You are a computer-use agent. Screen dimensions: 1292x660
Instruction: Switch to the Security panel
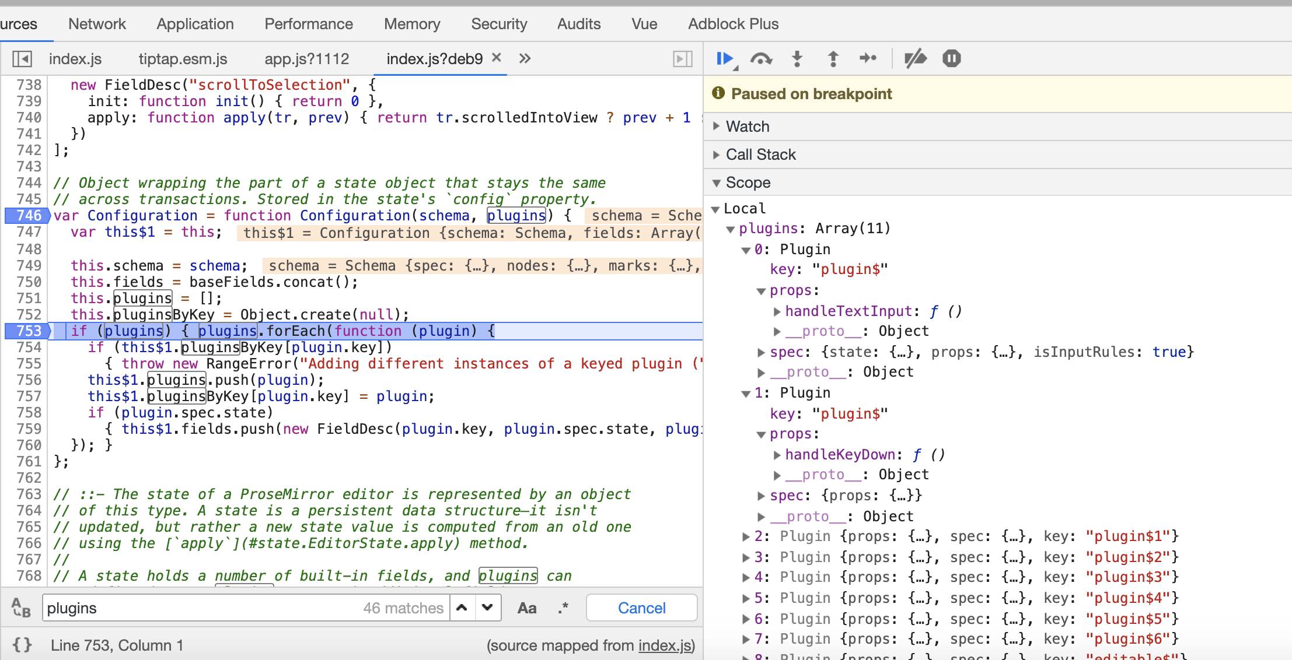click(499, 24)
